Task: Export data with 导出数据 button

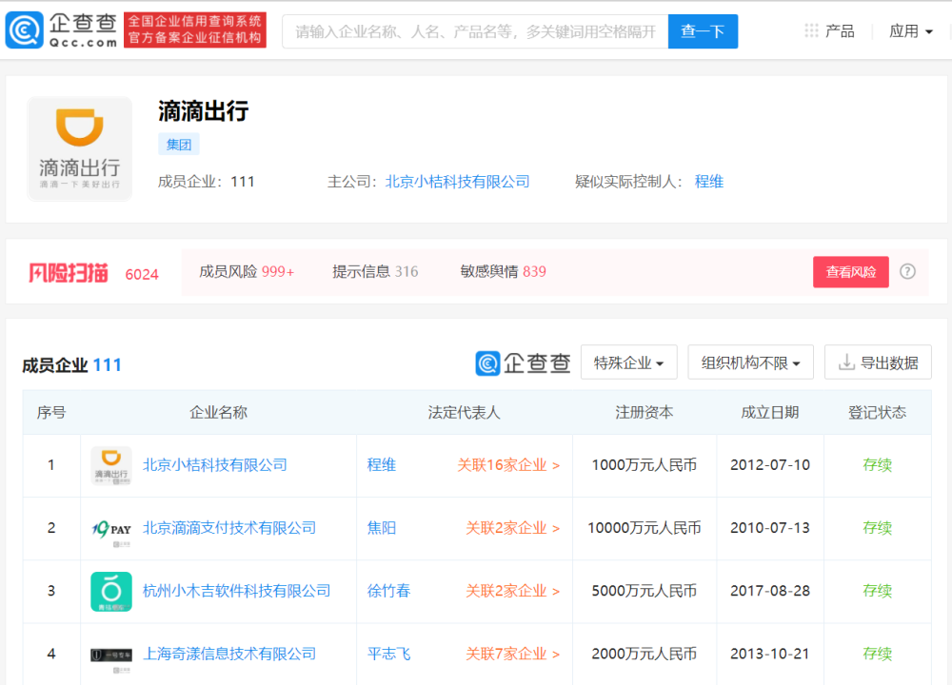Action: point(877,362)
